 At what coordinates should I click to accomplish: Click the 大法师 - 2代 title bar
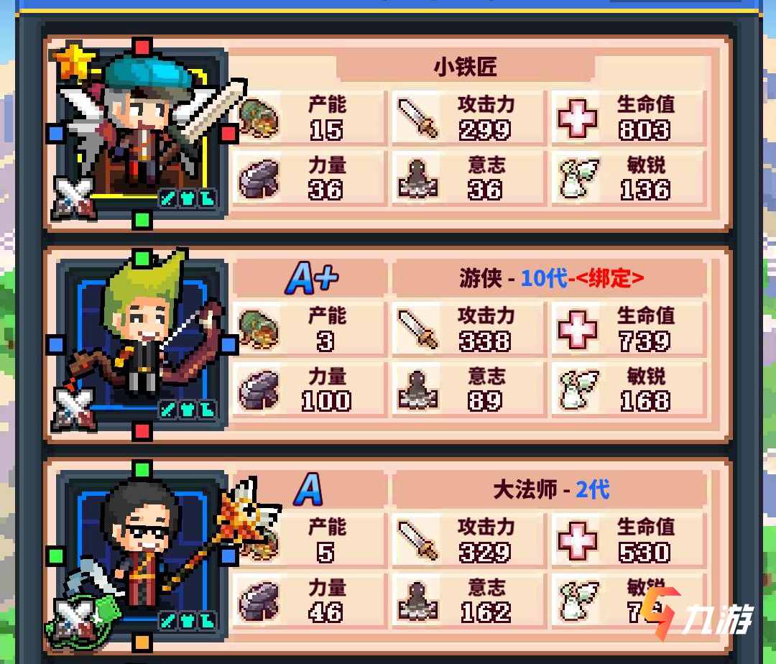click(x=550, y=490)
